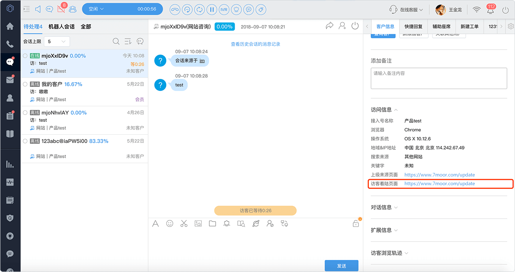Open the 会话上限 dropdown showing 5
Viewport: 515px width, 272px height.
click(x=57, y=41)
